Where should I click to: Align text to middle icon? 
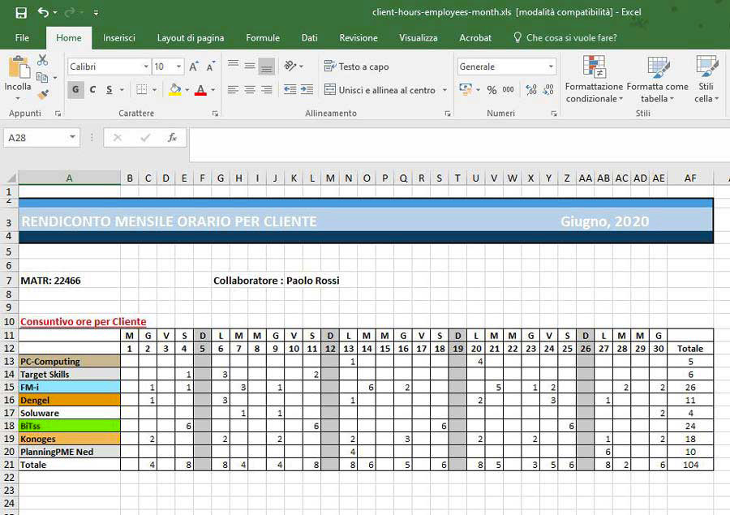pos(250,66)
